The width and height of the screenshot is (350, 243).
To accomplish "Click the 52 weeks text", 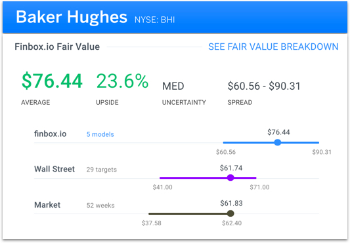I will coord(100,206).
